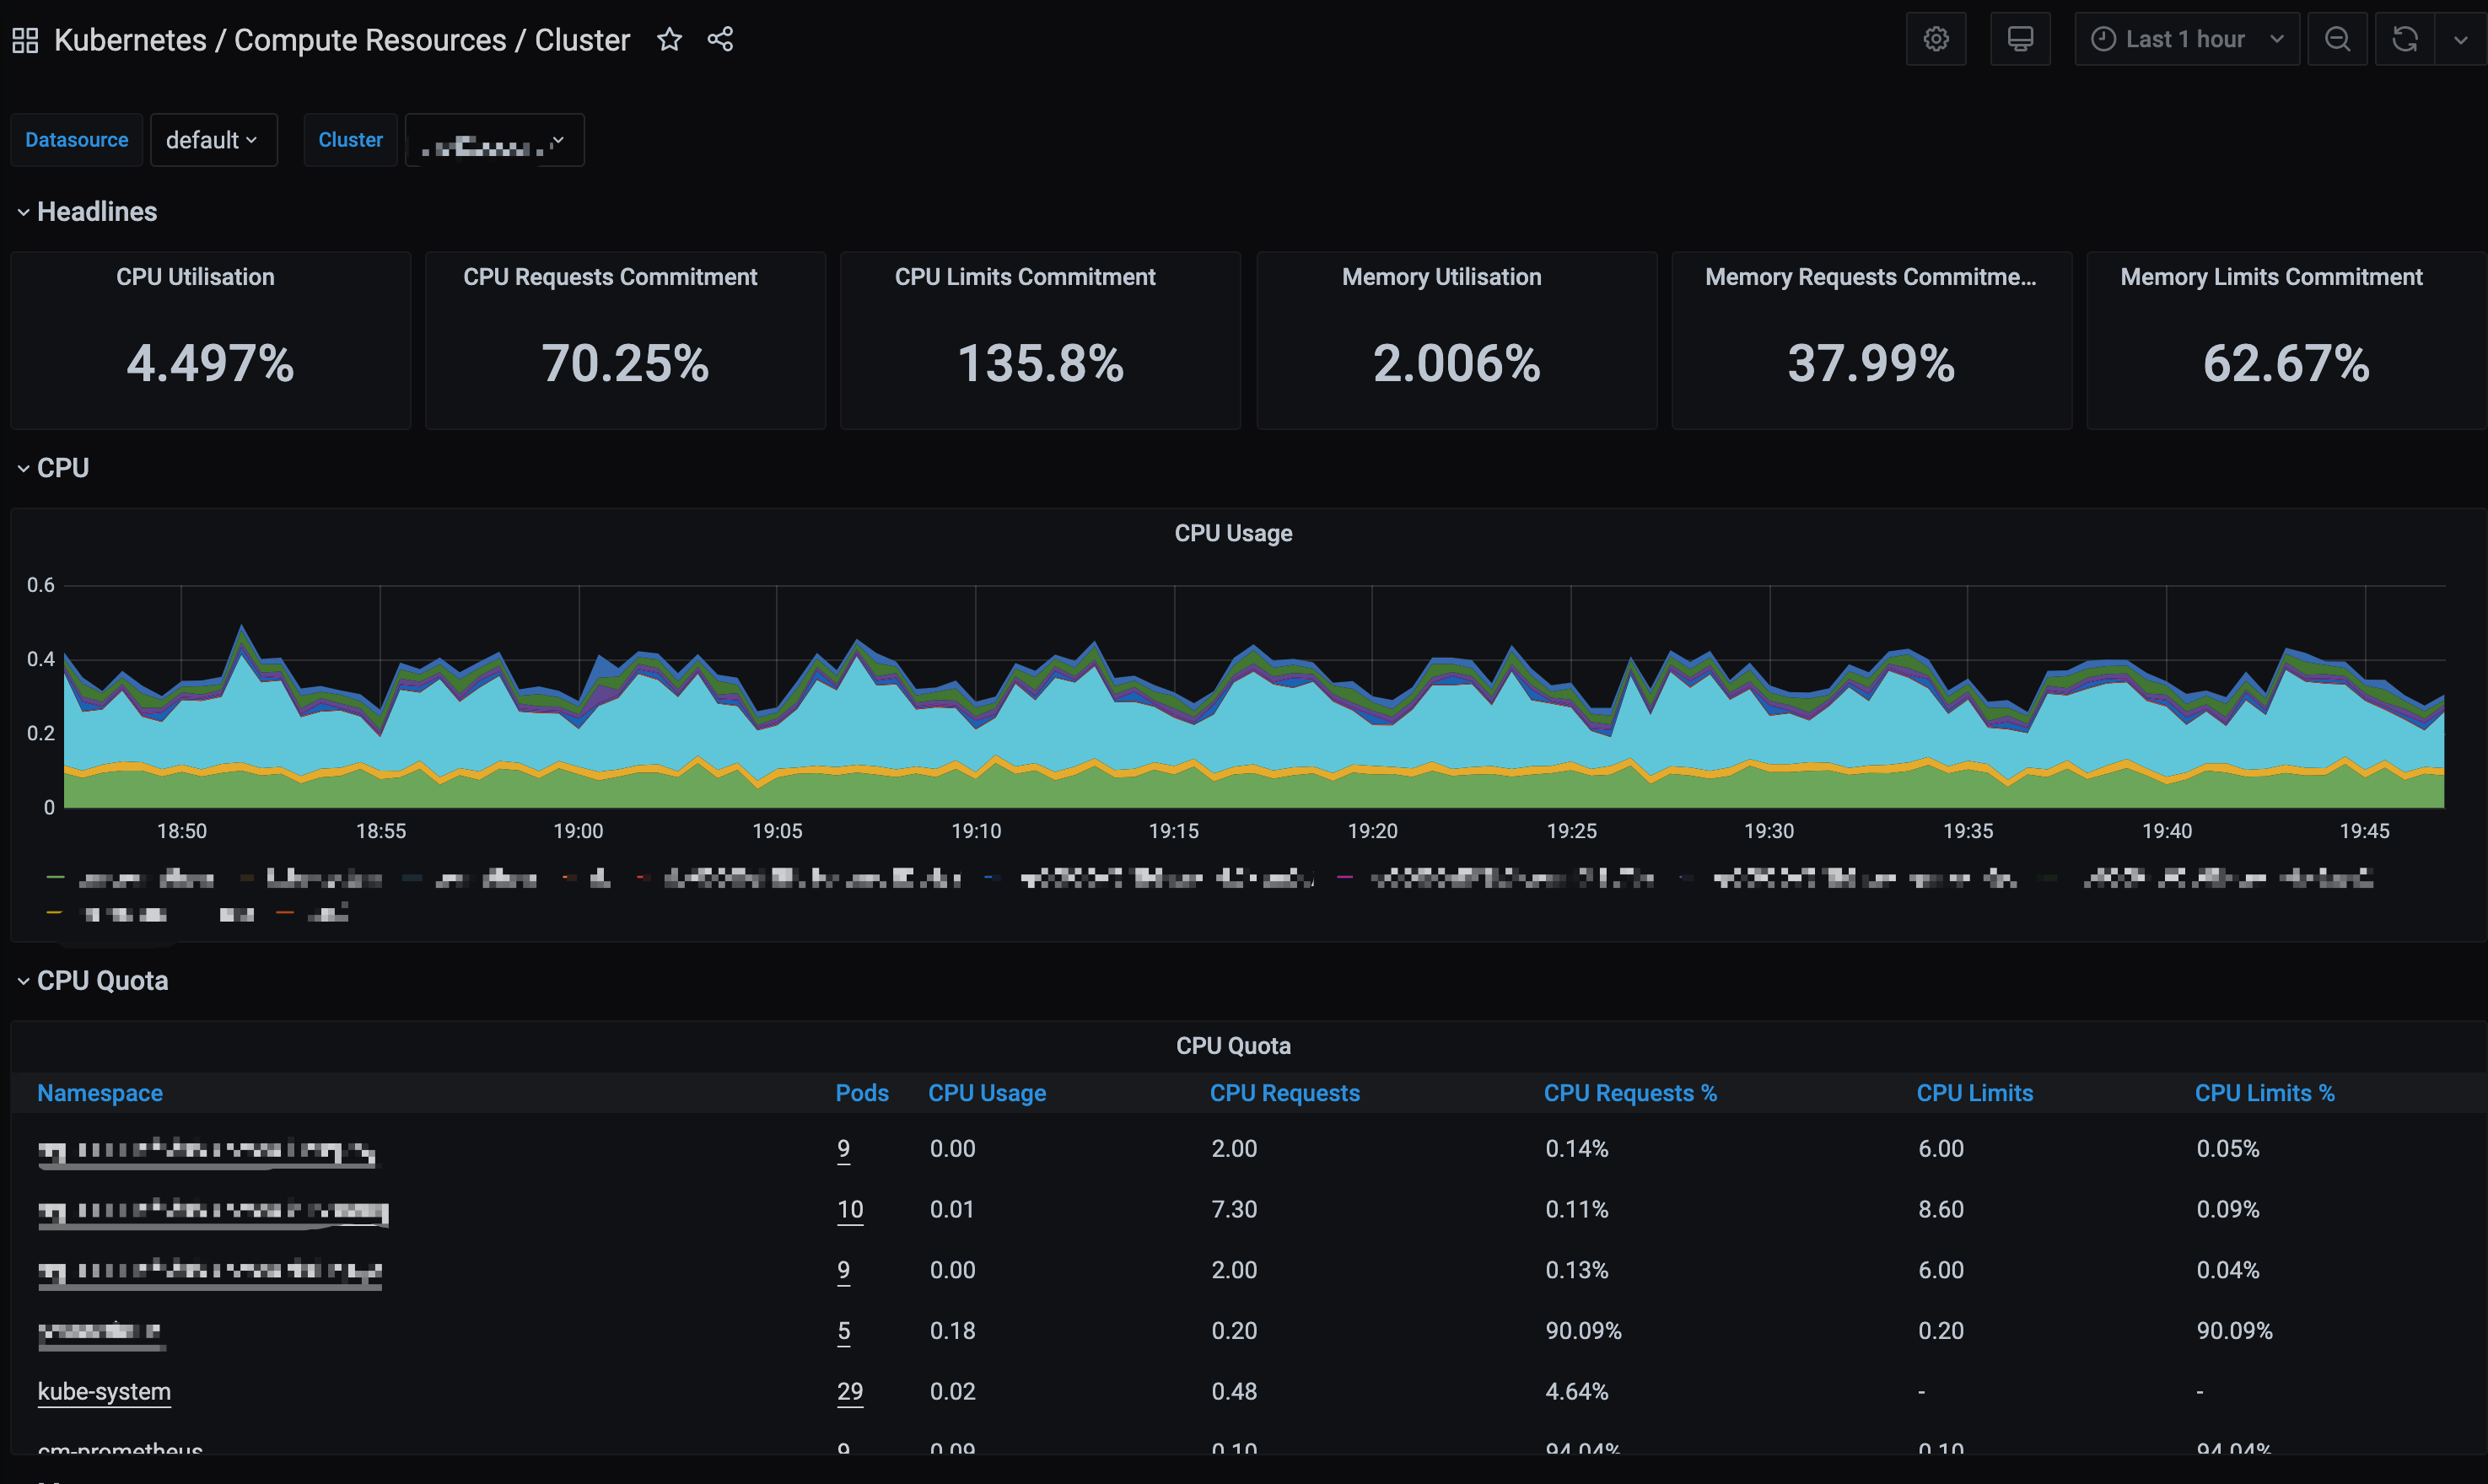Screen dimensions: 2488x1484
Task: Refresh the dashboard
Action: tap(2404, 40)
